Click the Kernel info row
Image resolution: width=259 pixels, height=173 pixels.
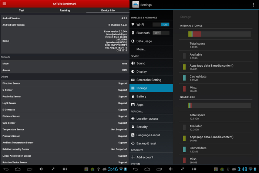65,41
